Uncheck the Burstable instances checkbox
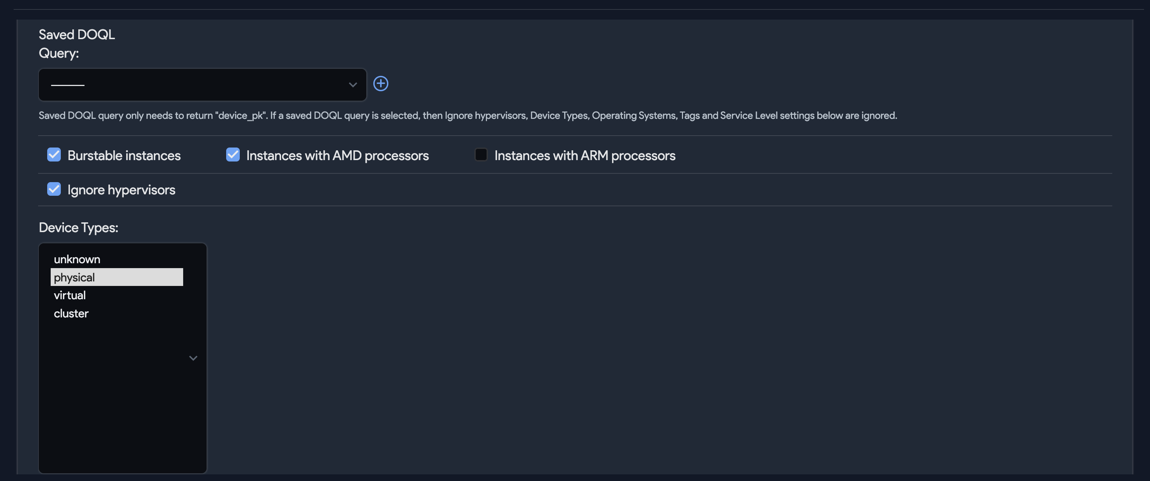The image size is (1150, 481). point(54,155)
